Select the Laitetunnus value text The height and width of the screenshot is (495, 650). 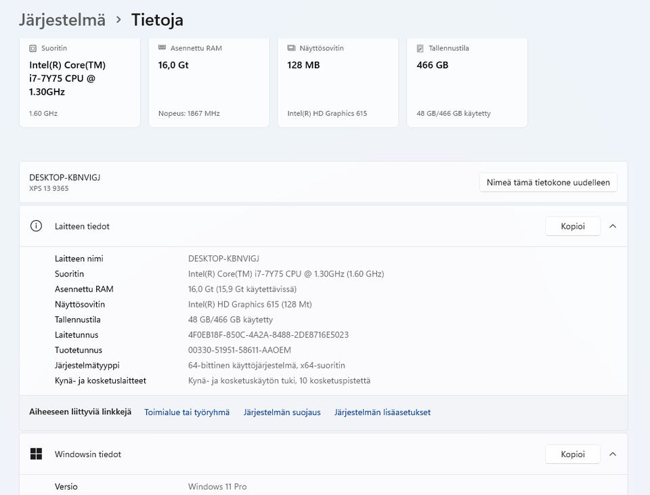(268, 335)
